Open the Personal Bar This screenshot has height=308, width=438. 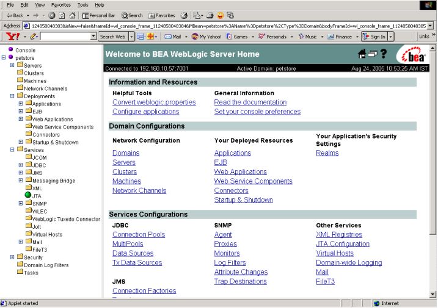point(98,15)
